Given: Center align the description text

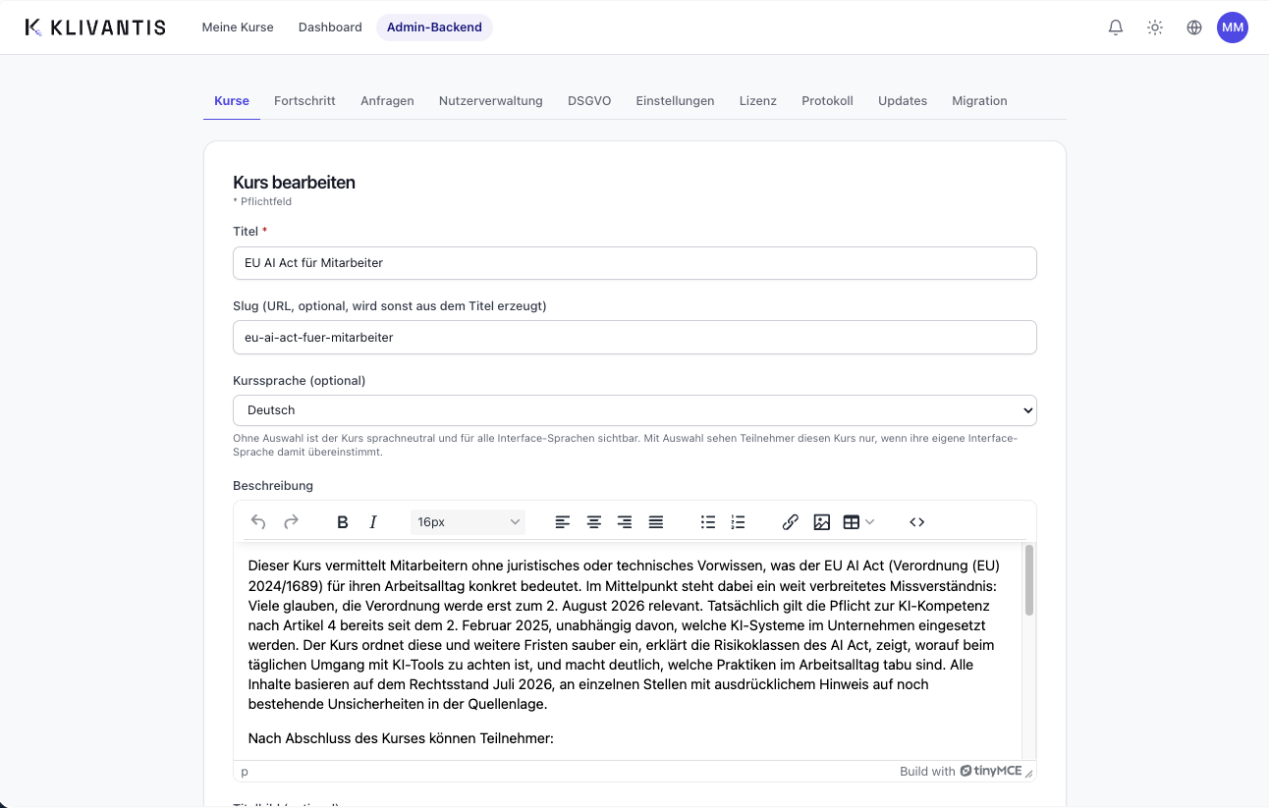Looking at the screenshot, I should click(x=594, y=522).
